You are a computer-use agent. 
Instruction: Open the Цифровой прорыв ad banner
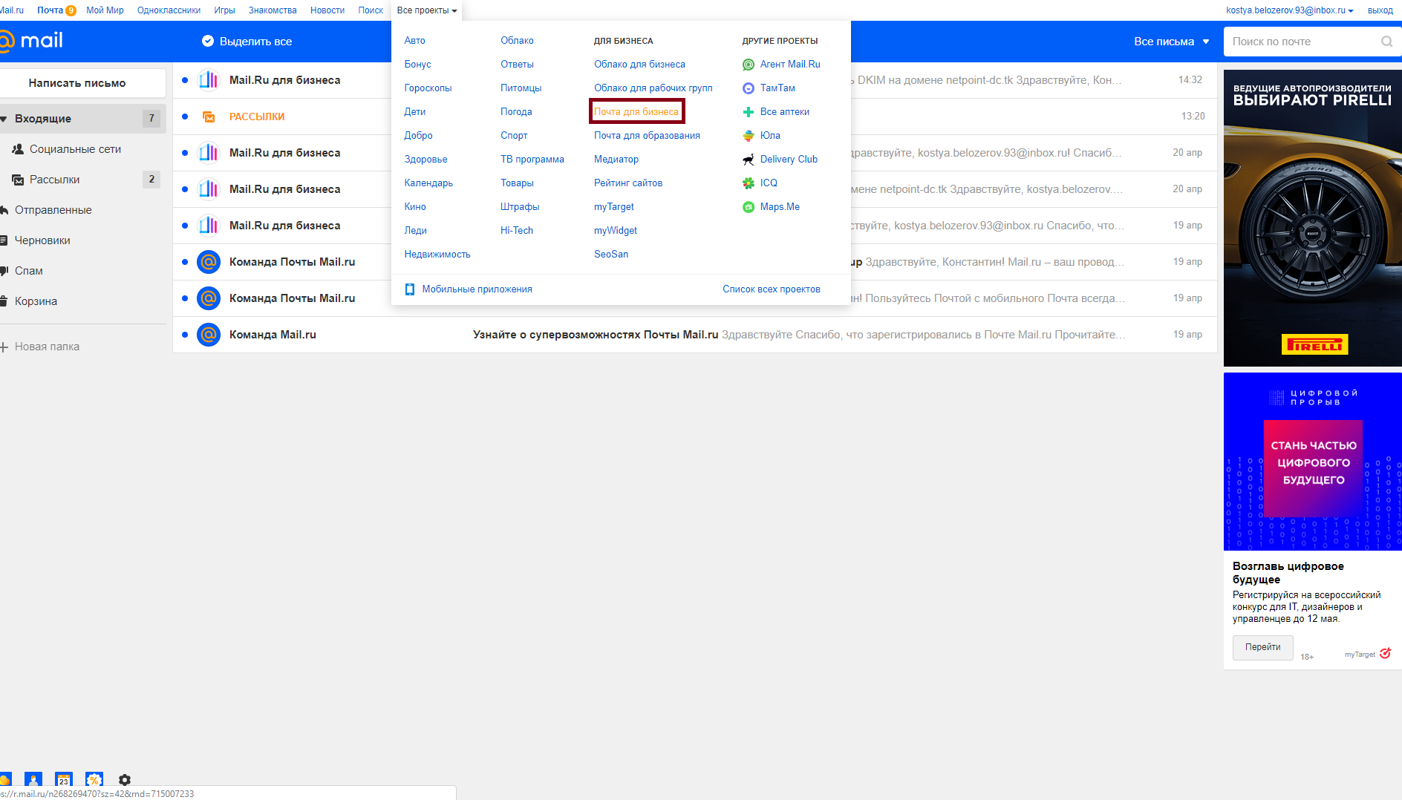point(1313,462)
